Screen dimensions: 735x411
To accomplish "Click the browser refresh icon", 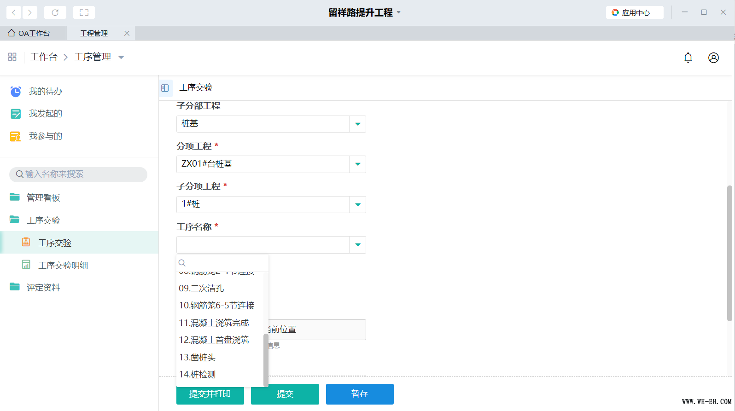I will click(55, 12).
